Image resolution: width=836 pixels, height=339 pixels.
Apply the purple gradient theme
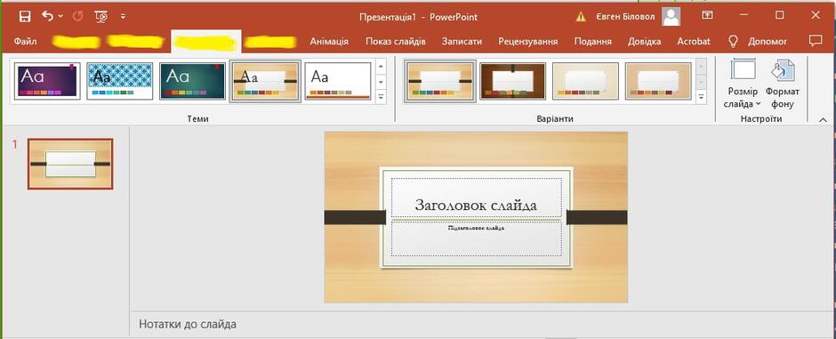pyautogui.click(x=47, y=81)
